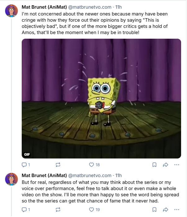Bookmark the 'But for real' post

[154, 210]
